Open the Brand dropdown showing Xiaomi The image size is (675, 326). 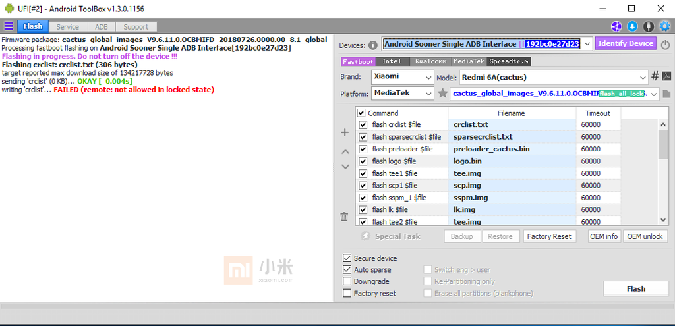coord(402,77)
